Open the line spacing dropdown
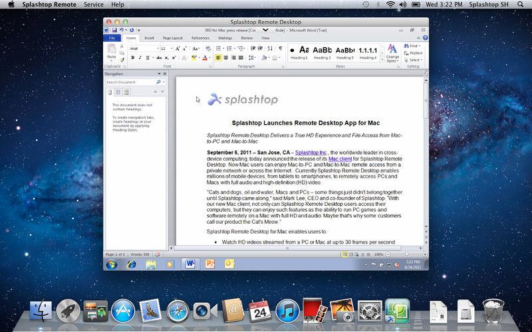The image size is (532, 332). [252, 58]
